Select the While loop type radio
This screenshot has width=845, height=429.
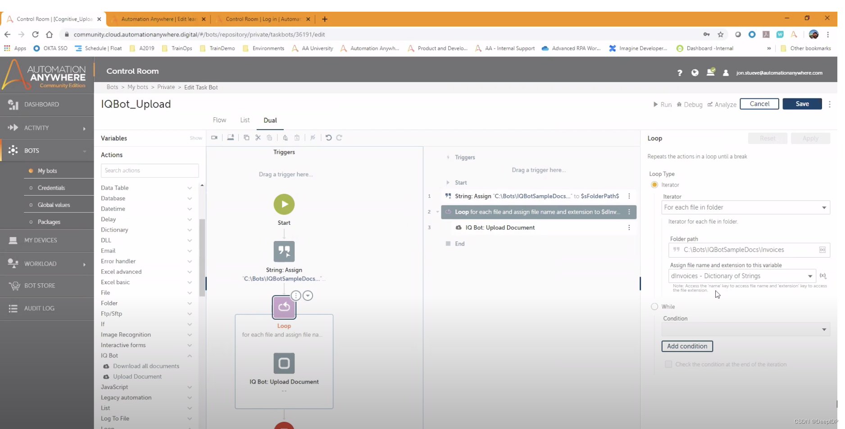[654, 307]
